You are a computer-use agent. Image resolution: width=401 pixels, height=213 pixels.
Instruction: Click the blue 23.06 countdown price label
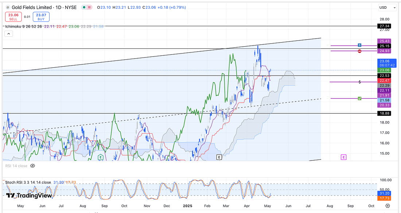tap(387, 63)
